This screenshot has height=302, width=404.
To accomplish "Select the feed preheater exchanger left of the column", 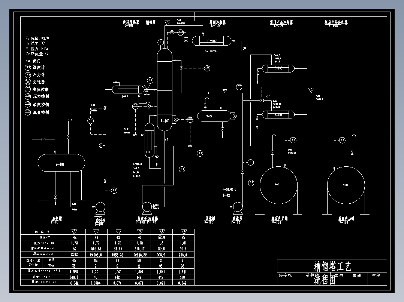I will 128,89.
